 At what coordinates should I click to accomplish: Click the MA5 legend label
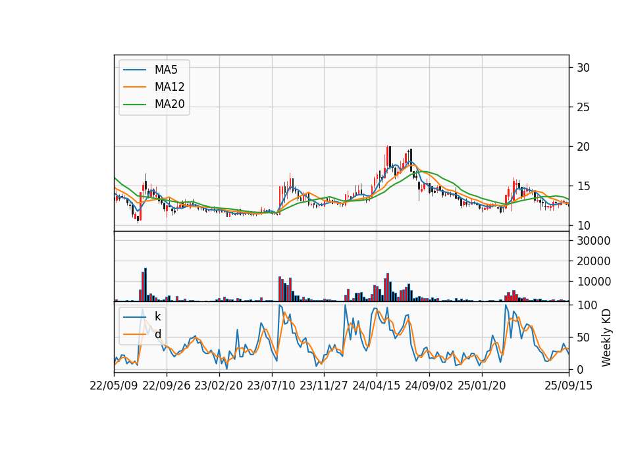[166, 70]
